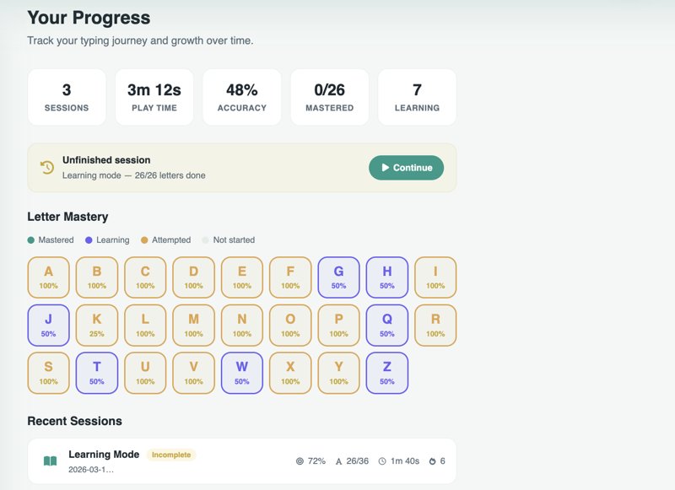Viewport: 675px width, 490px height.
Task: Click the green Mastered legend dot
Action: click(x=31, y=240)
